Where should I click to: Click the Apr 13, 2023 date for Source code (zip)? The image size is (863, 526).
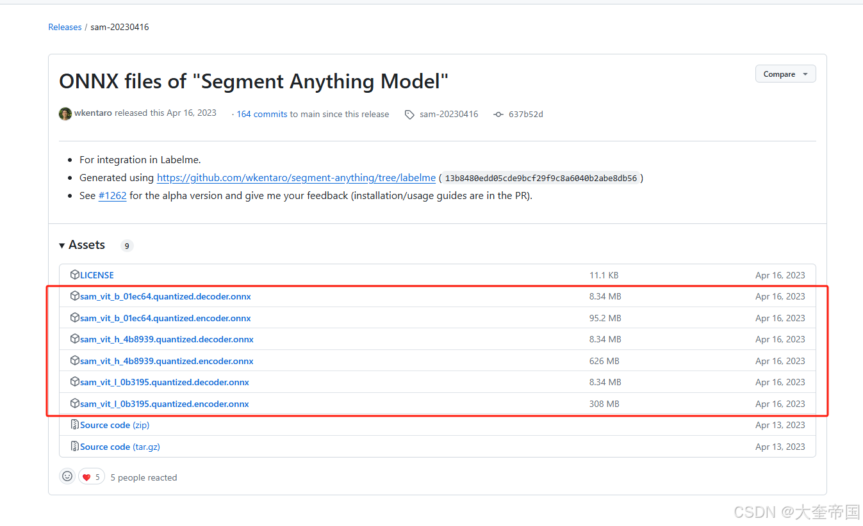click(780, 425)
